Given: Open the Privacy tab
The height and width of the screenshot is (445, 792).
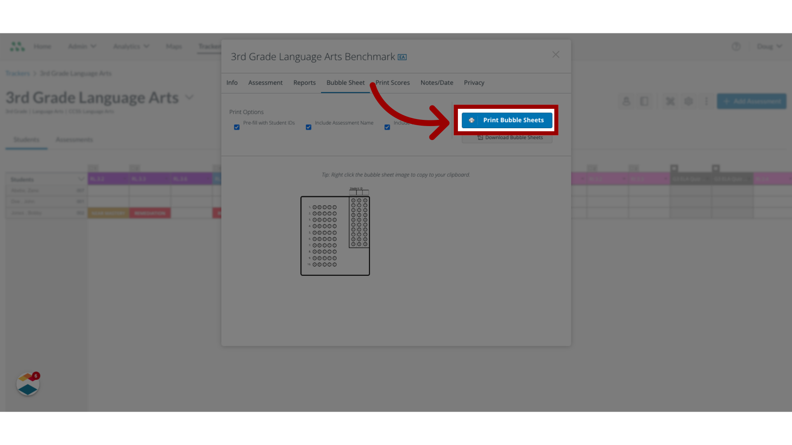Looking at the screenshot, I should pos(474,82).
